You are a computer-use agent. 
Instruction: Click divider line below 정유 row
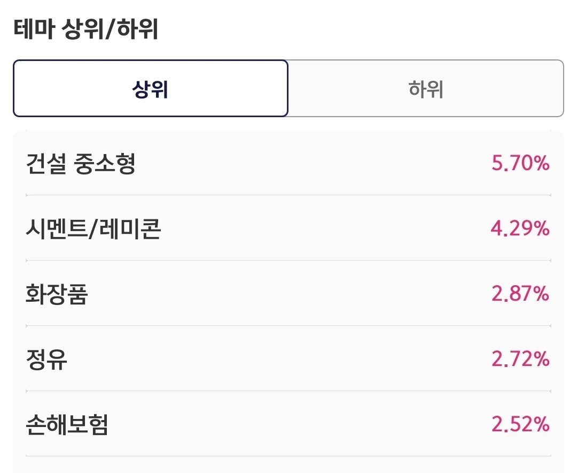tap(288, 391)
